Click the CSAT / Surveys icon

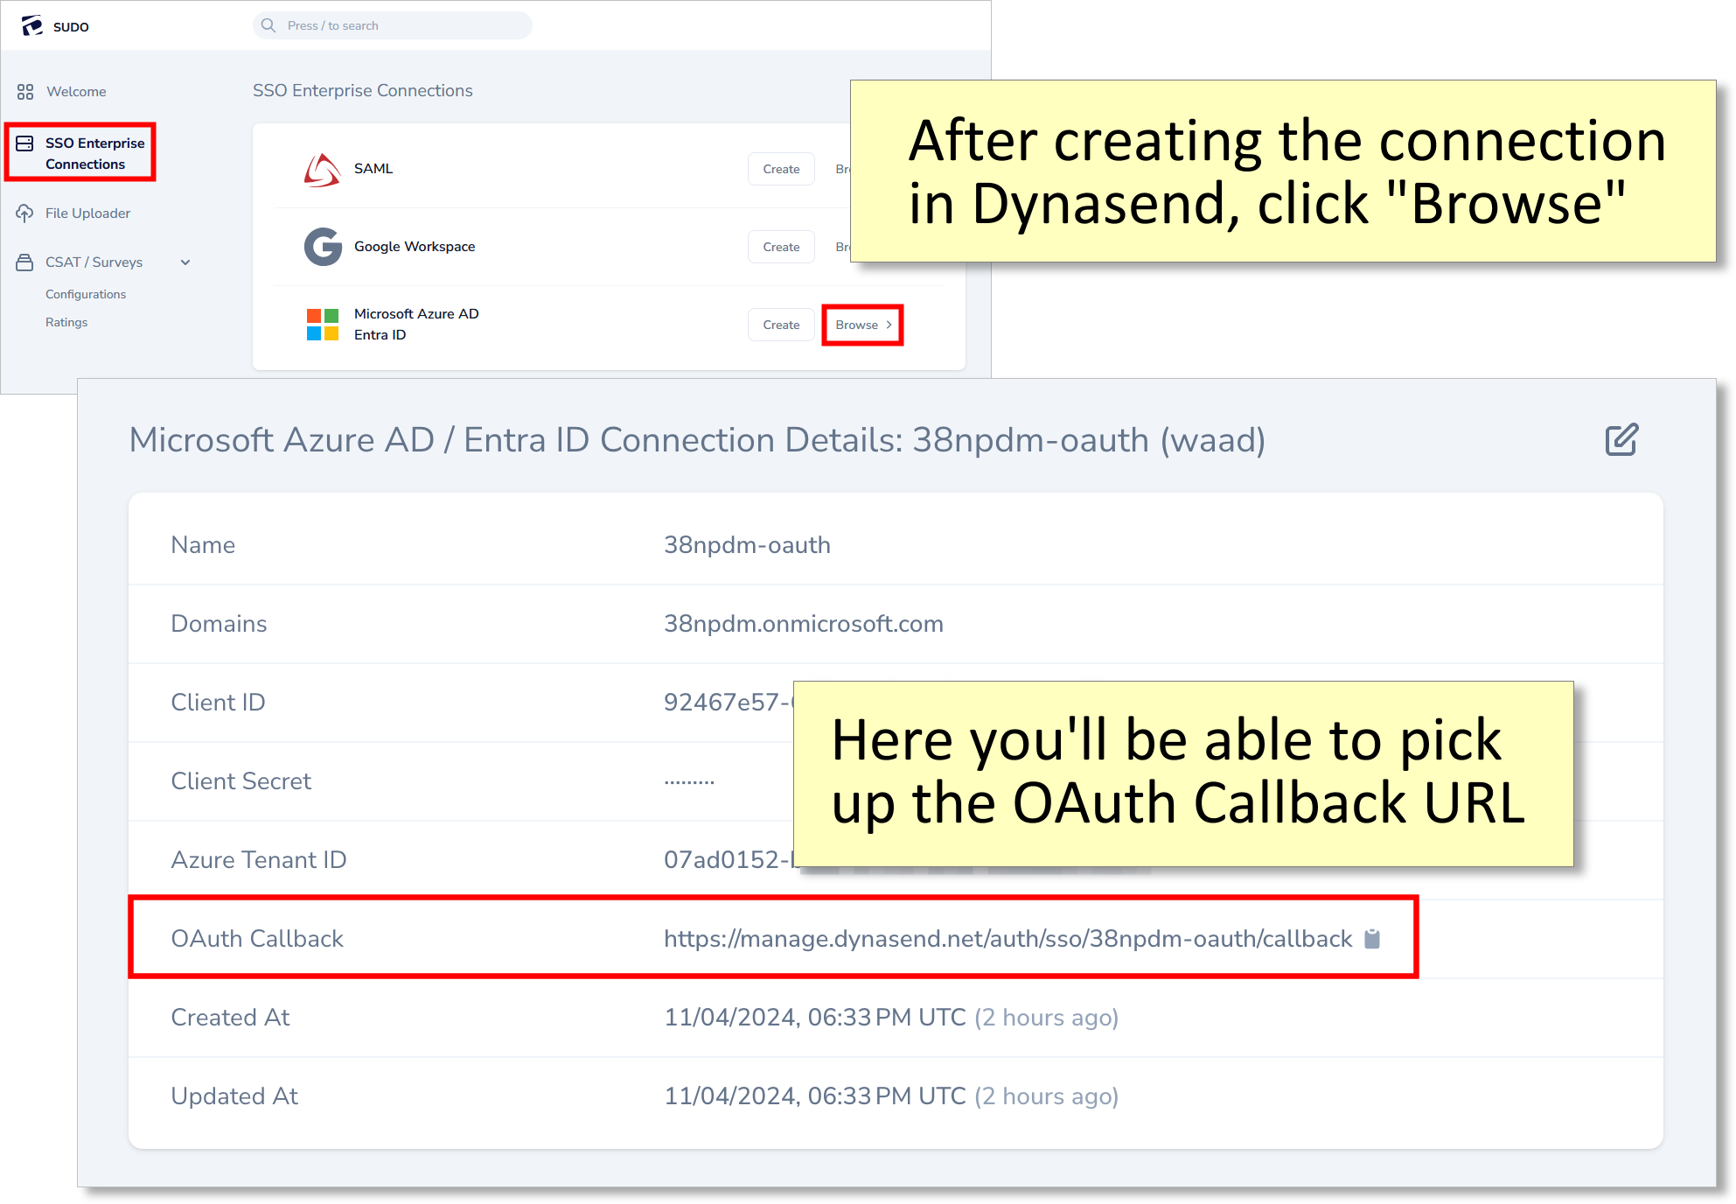(x=25, y=262)
